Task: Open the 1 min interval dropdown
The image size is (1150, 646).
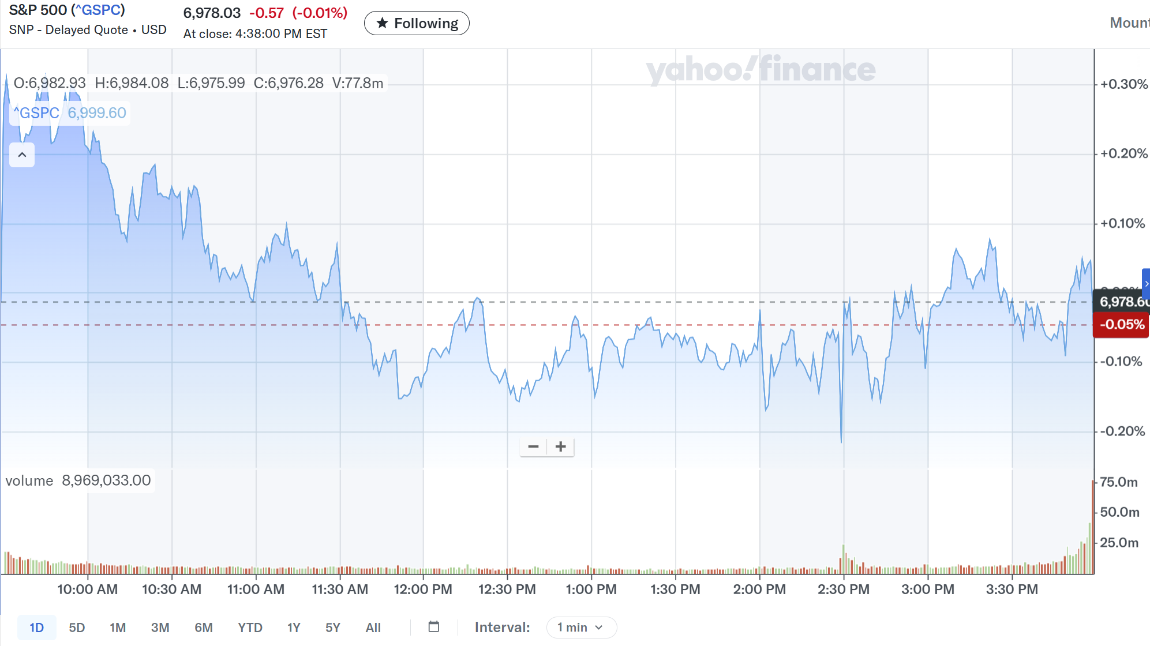Action: point(580,627)
